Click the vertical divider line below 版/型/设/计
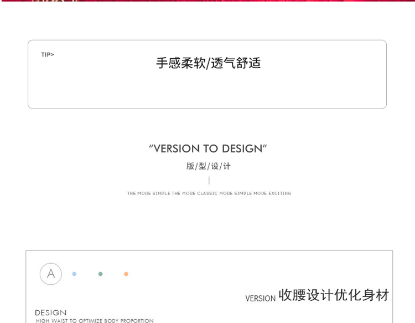 click(209, 180)
